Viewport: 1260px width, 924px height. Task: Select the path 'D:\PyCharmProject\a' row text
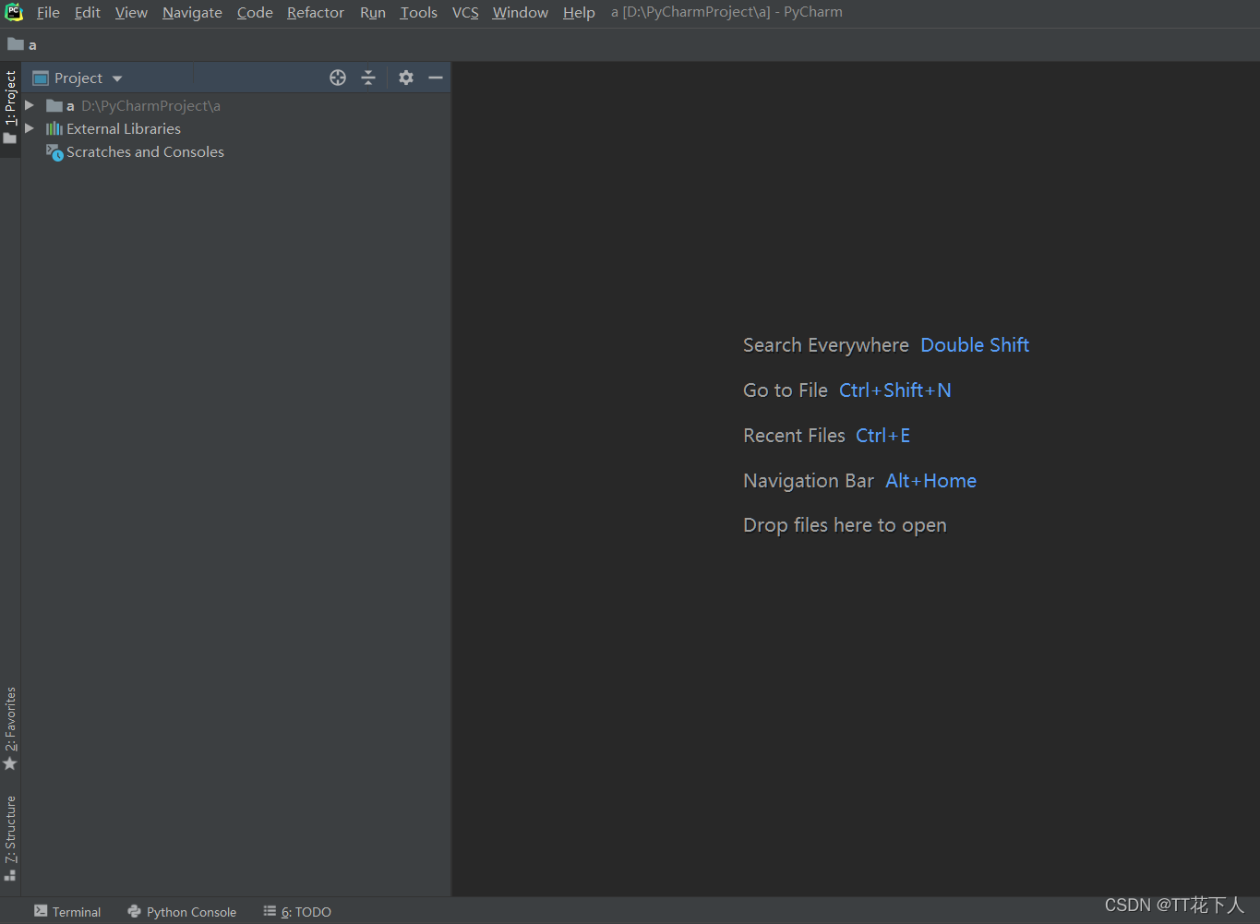click(150, 105)
